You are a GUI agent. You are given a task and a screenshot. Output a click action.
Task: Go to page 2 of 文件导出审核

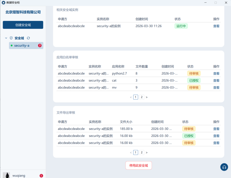coord(142,152)
